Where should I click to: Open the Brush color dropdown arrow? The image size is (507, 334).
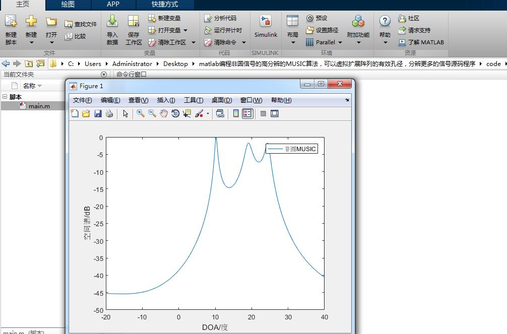[x=208, y=113]
